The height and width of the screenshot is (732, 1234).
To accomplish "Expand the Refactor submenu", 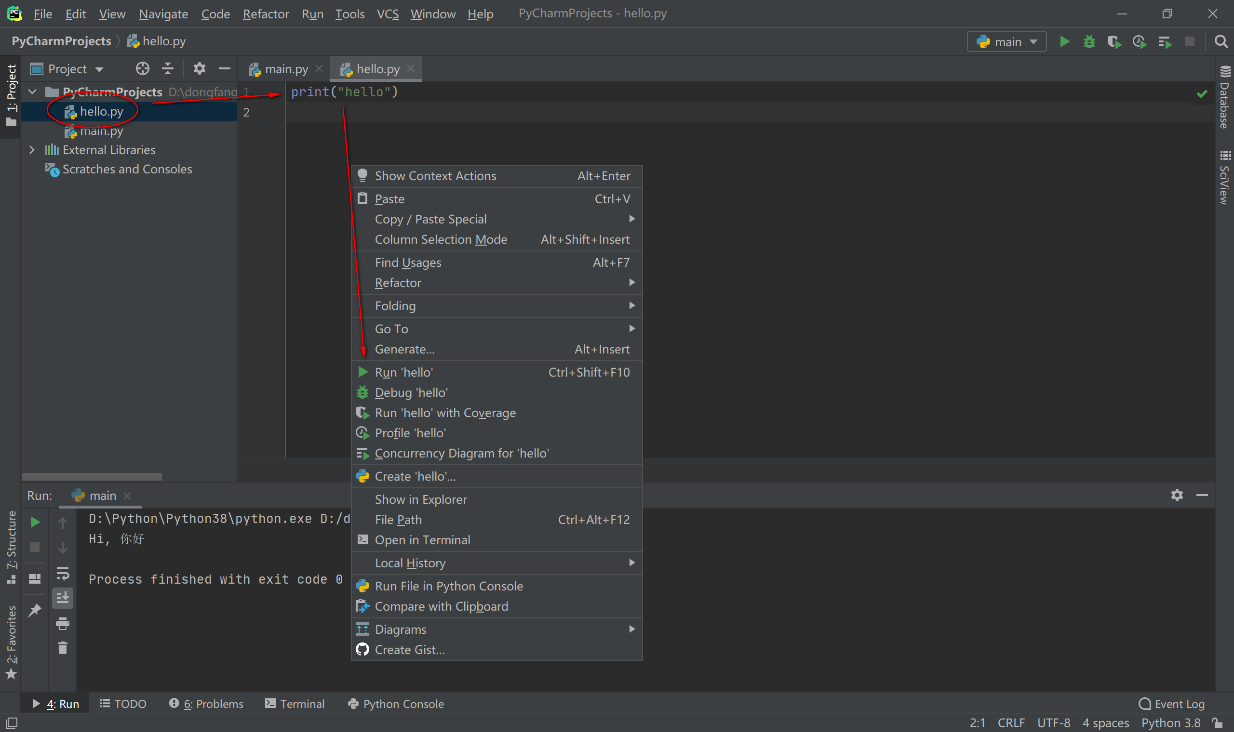I will pyautogui.click(x=496, y=283).
